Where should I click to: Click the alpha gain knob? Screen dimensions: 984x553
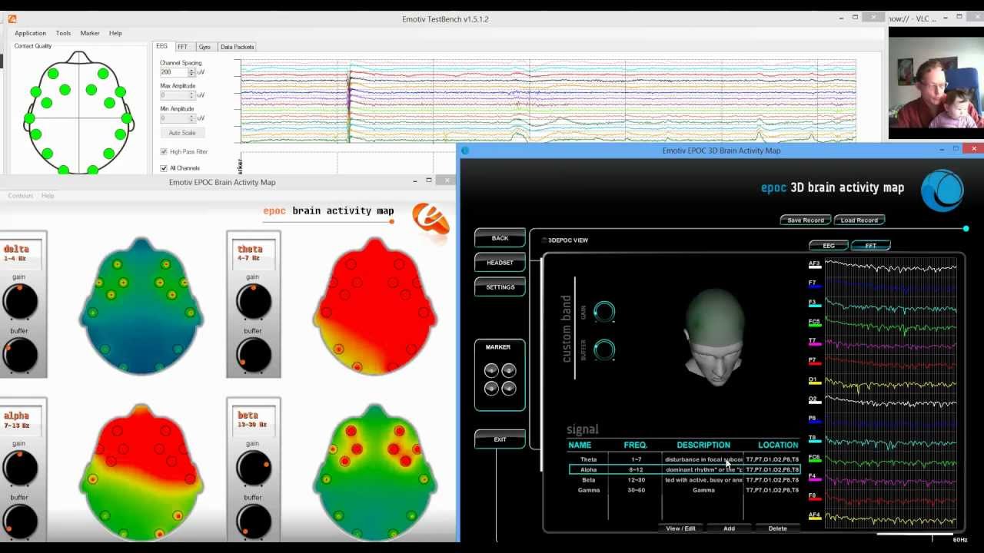pos(20,468)
